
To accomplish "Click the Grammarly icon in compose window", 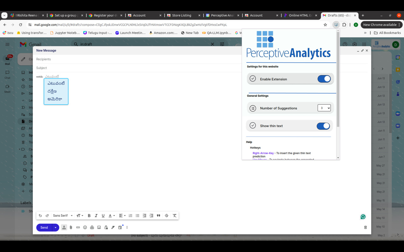I will pyautogui.click(x=363, y=217).
